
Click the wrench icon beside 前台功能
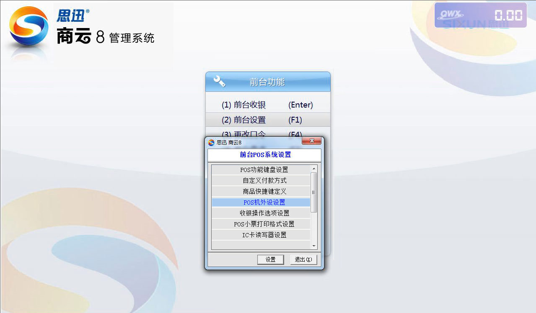click(220, 81)
